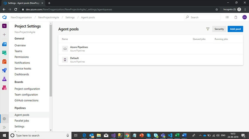Image resolution: width=249 pixels, height=139 pixels.
Task: Click the Azure DevOps logo
Action: (4, 17)
